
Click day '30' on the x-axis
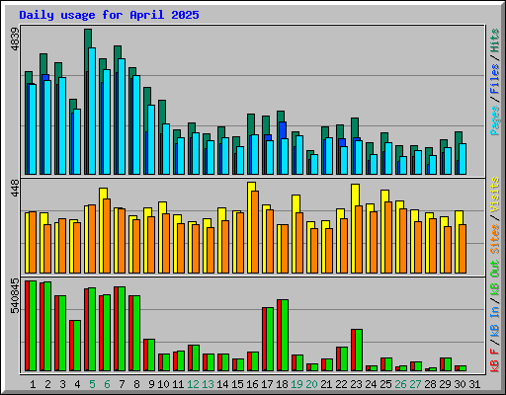click(460, 384)
